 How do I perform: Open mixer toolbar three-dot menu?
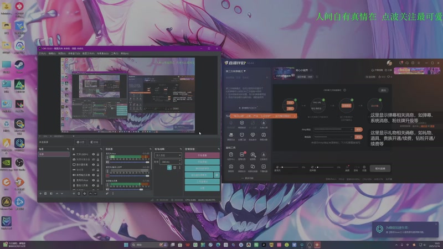click(x=113, y=193)
